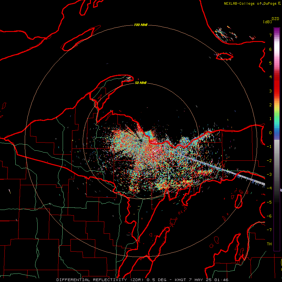282x282 pixels.
Task: Click the -6 dB value on color scale
Action: [x=269, y=216]
